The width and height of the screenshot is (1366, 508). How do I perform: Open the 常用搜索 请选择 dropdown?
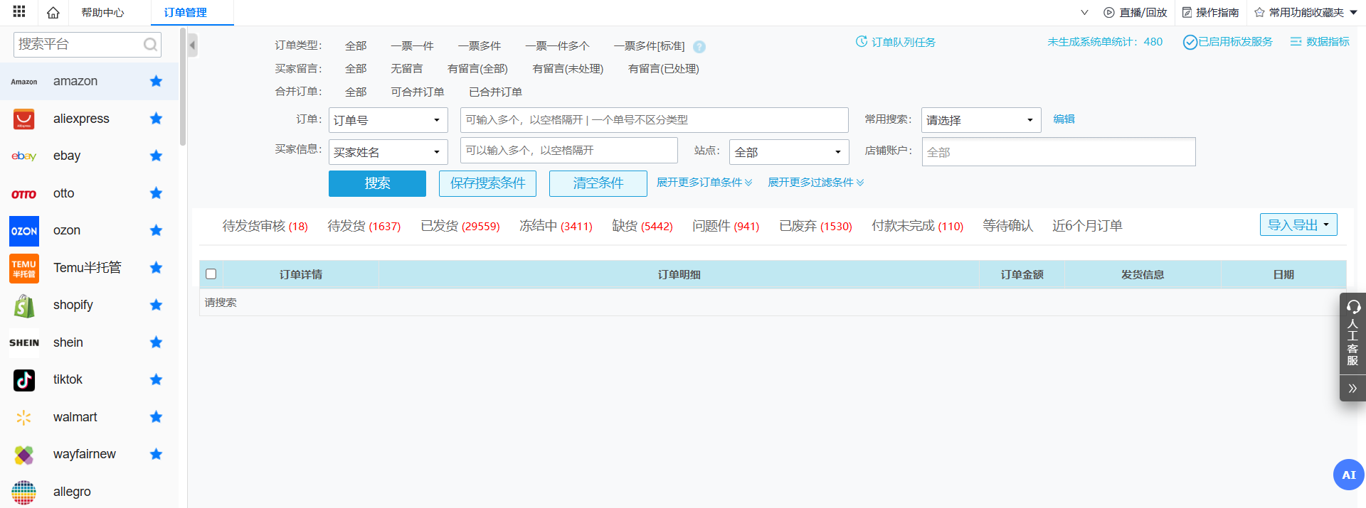981,120
